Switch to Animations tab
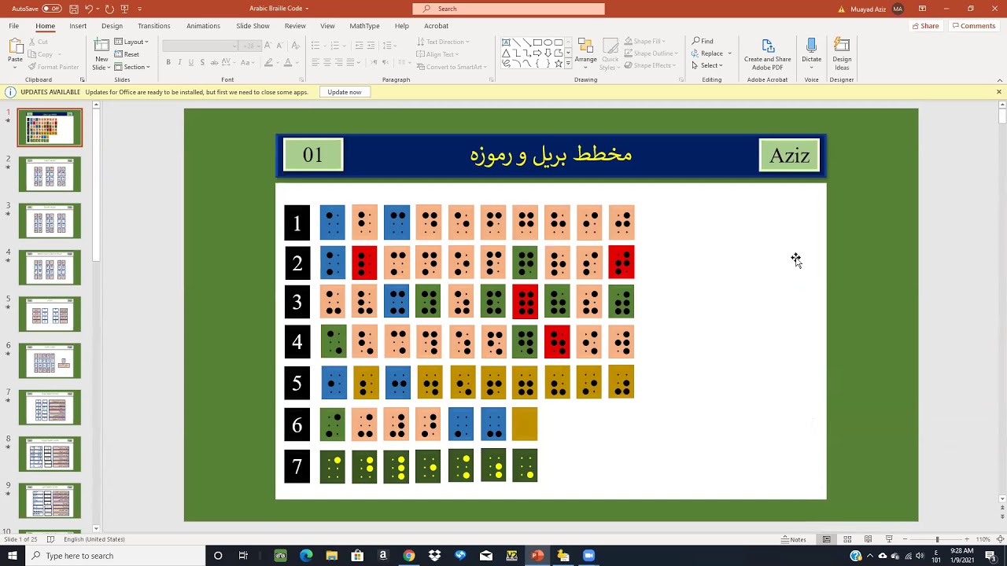This screenshot has width=1007, height=566. (x=203, y=26)
